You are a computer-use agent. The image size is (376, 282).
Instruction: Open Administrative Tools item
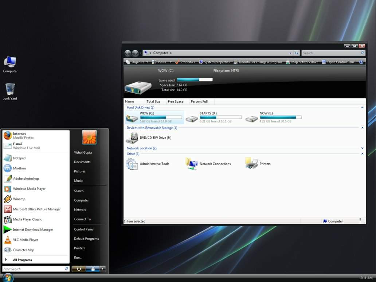[148, 164]
